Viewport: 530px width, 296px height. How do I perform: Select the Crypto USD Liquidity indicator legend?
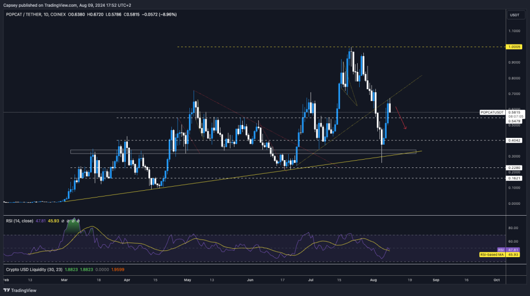[x=31, y=270]
